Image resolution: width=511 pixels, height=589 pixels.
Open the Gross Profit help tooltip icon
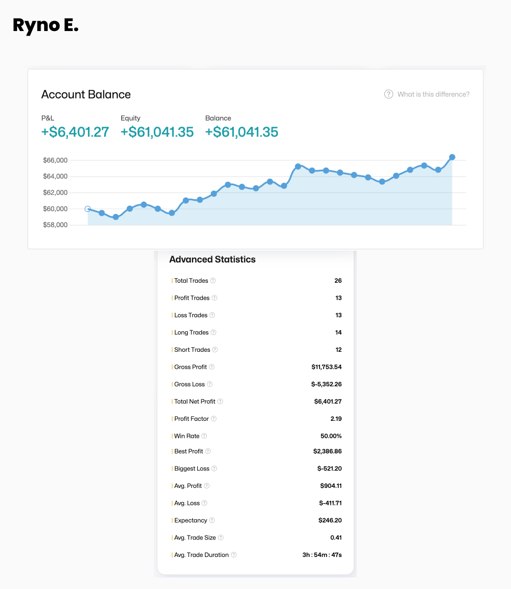click(212, 367)
